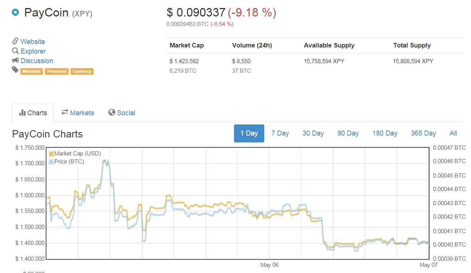Click the $ 1.750.000 axis label
Screen dimensions: 471x273
[x=30, y=148]
